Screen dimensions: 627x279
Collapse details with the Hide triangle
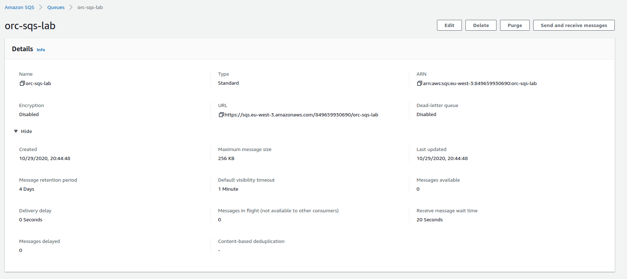click(16, 131)
